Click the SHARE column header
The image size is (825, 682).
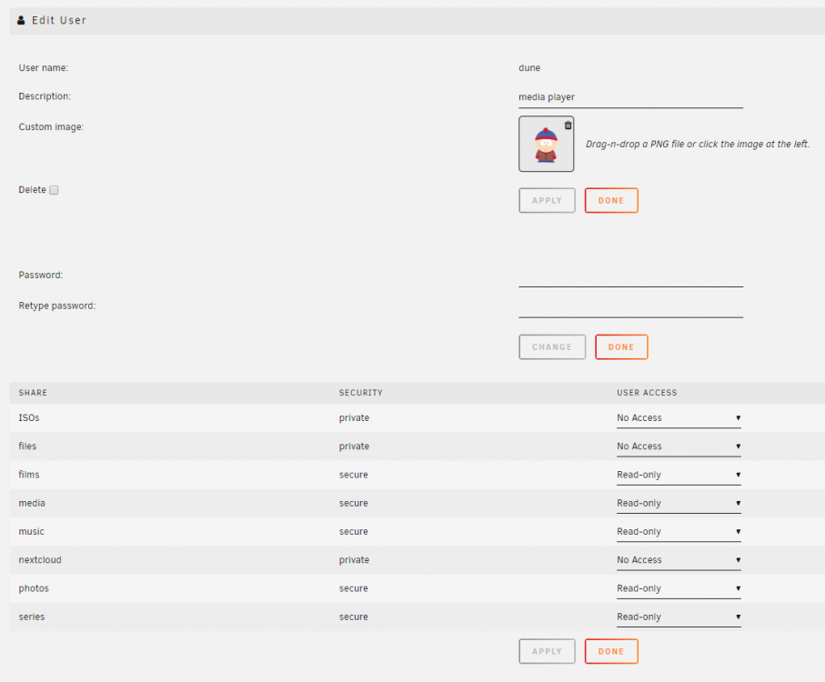pos(33,393)
